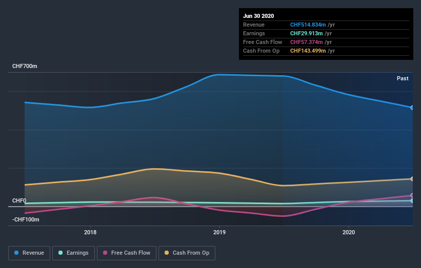
Task: Click the Revenue row label in tooltip
Action: click(254, 25)
